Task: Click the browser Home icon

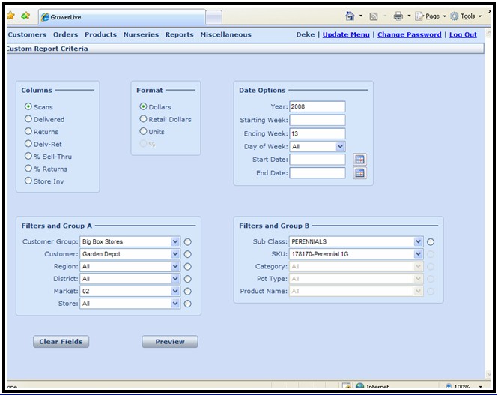Action: pyautogui.click(x=350, y=16)
